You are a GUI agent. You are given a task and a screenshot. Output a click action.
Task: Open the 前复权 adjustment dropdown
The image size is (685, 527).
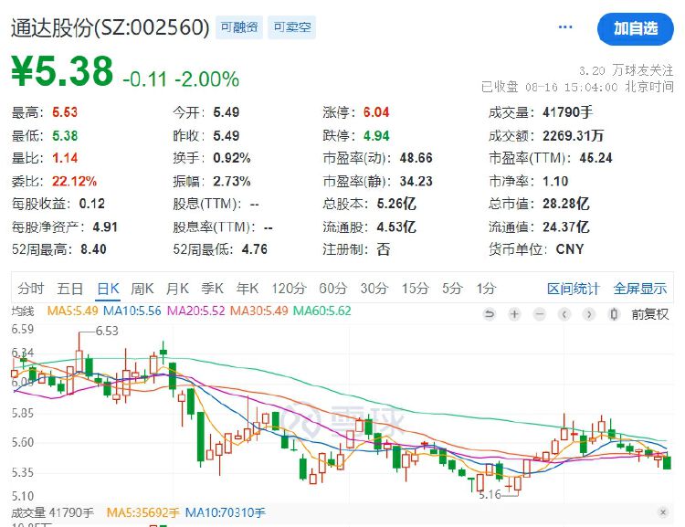coord(649,314)
